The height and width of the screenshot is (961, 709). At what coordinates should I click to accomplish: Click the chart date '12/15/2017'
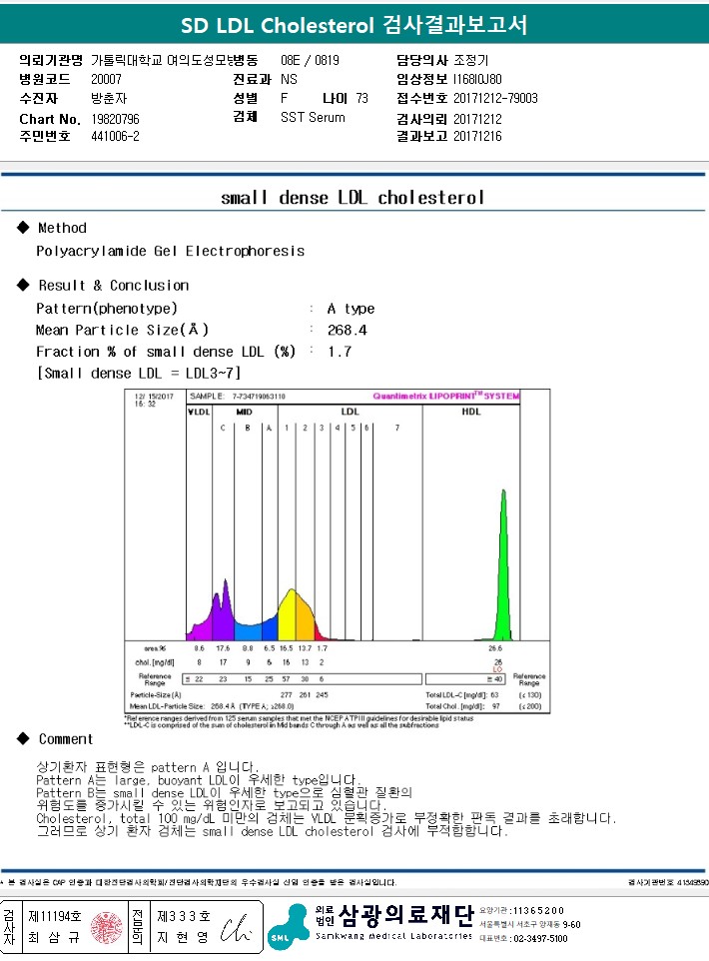pyautogui.click(x=154, y=396)
